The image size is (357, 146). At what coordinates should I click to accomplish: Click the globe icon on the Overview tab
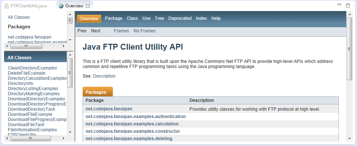(61, 6)
